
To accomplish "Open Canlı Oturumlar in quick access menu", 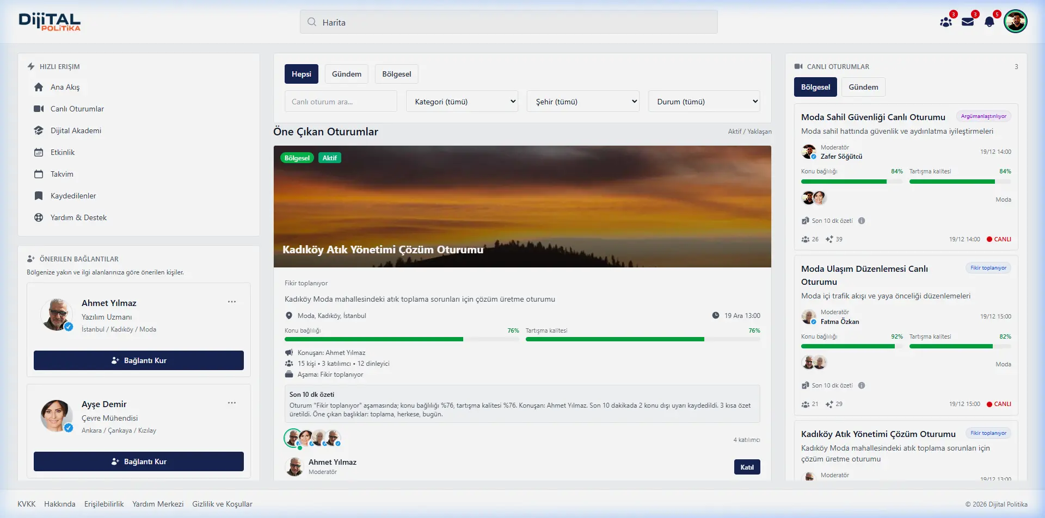I will pyautogui.click(x=77, y=109).
